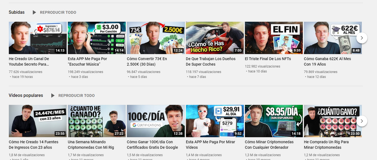Open the $29,91 AL DÍA thumbnail

pos(215,121)
